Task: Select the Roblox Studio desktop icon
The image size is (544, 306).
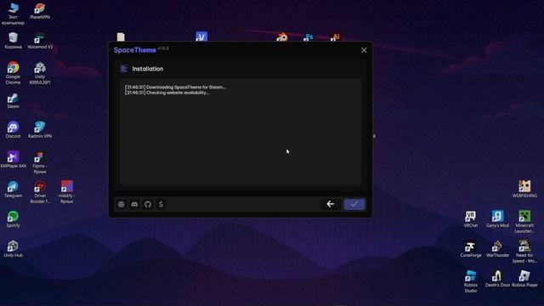Action: (x=471, y=281)
